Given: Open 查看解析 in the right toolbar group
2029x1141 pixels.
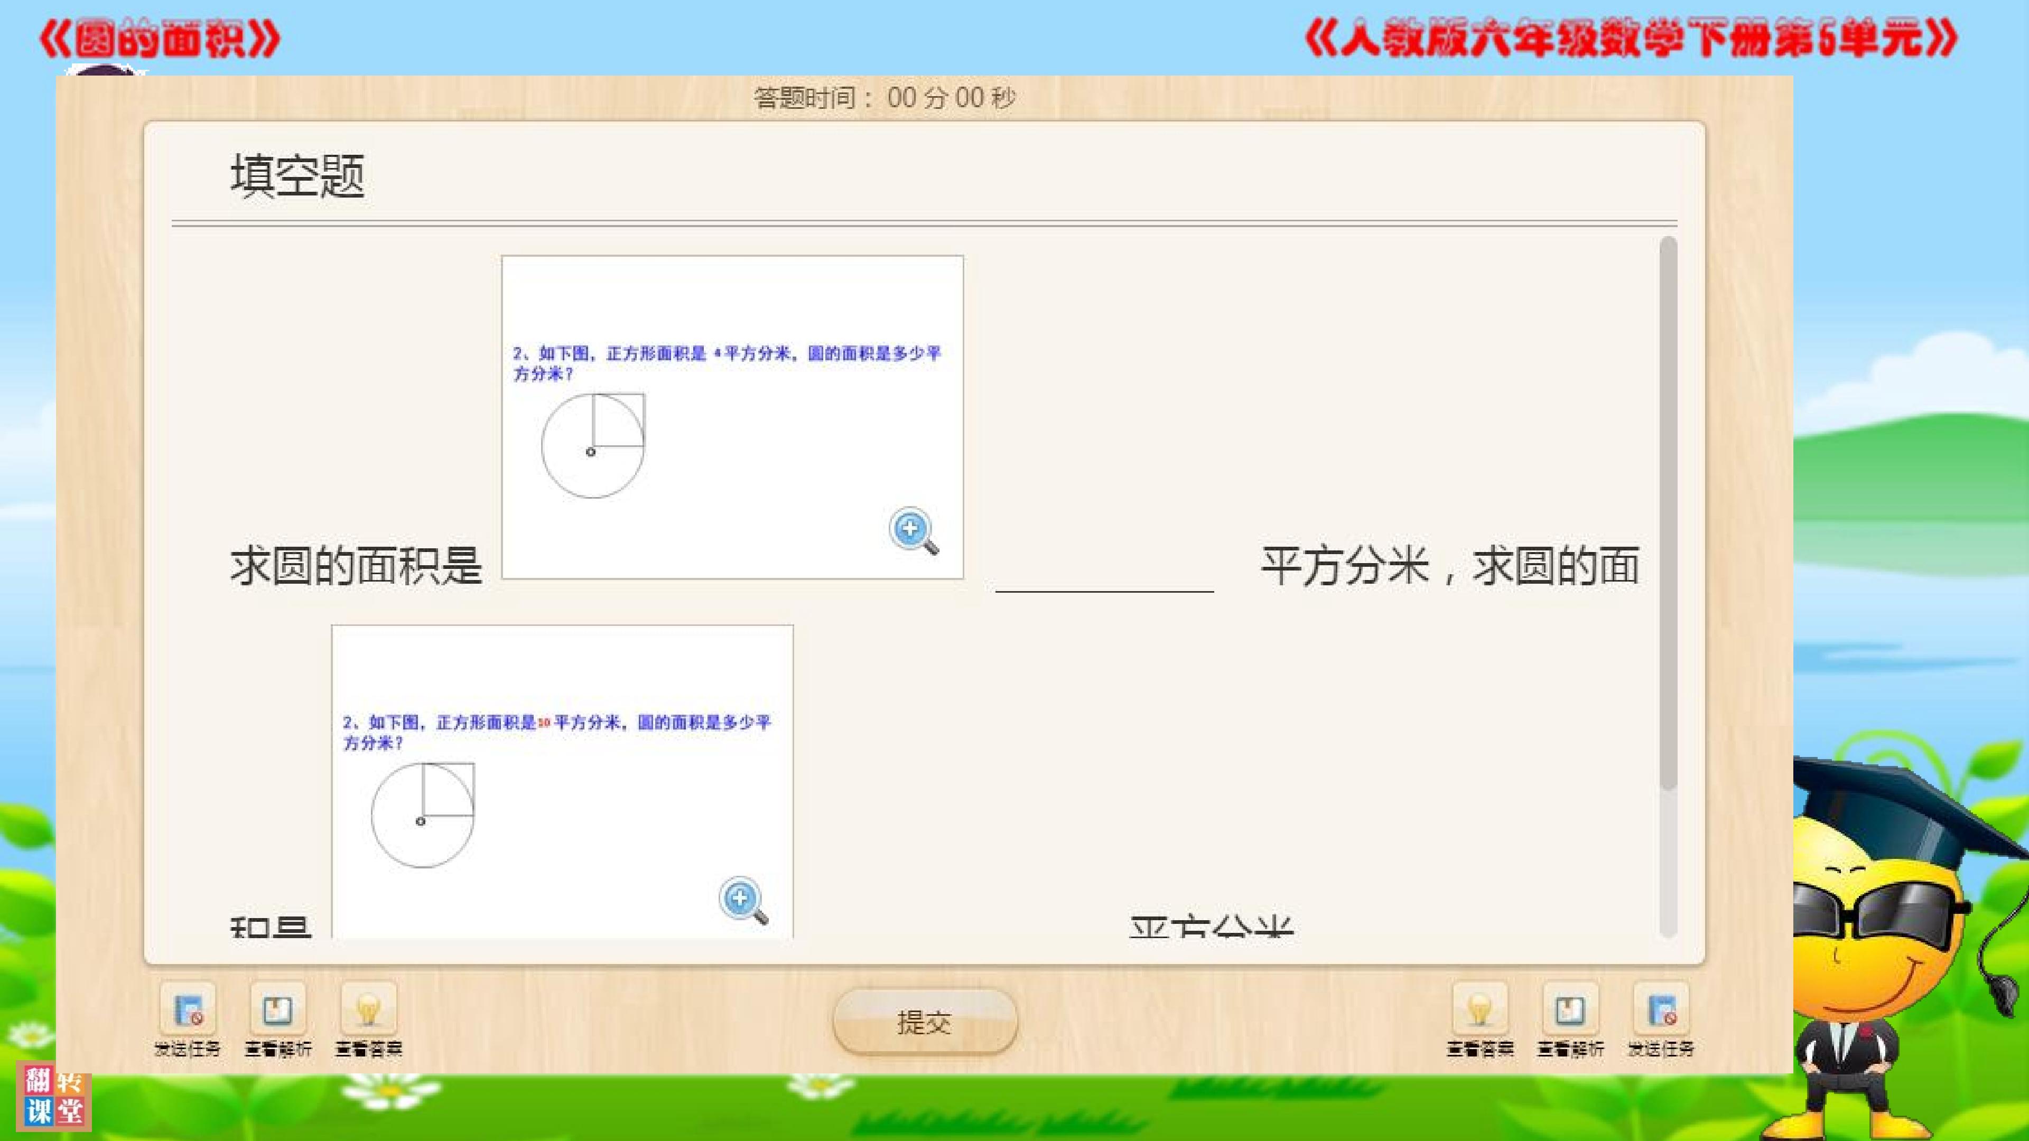Looking at the screenshot, I should [x=1570, y=1011].
